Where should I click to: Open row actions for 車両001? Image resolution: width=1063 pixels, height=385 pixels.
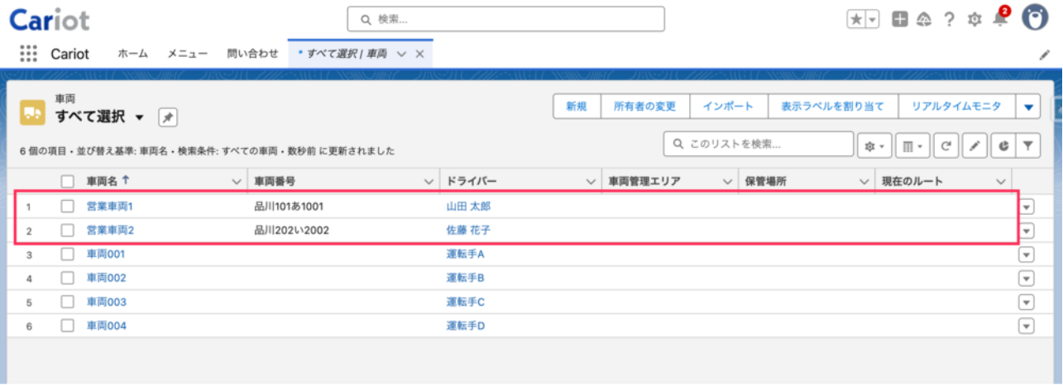click(x=1027, y=254)
